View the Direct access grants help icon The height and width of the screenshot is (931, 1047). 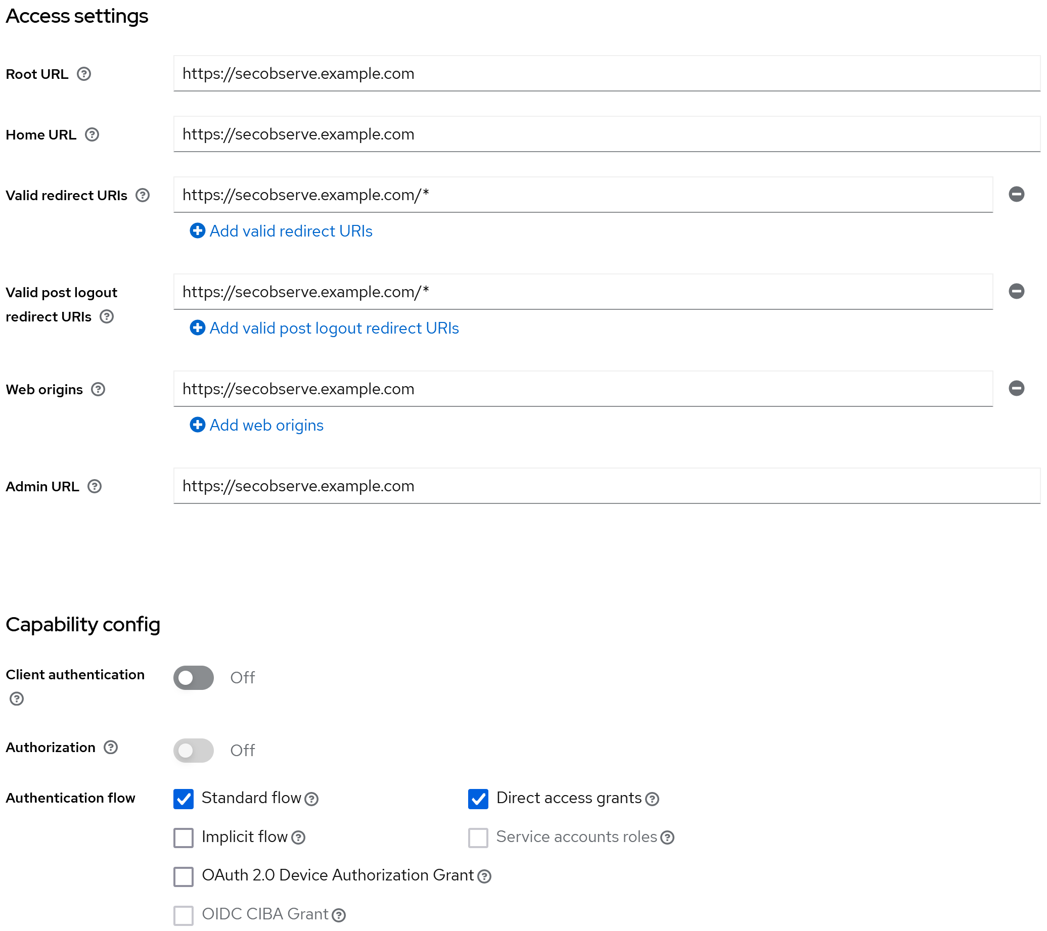click(652, 799)
